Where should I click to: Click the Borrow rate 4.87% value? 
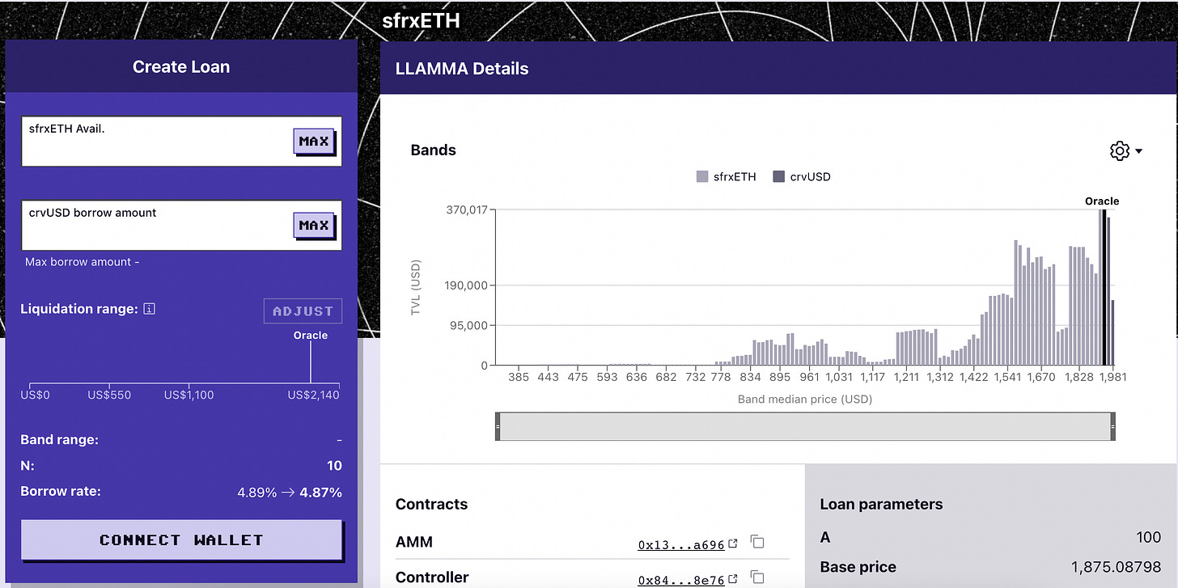320,492
